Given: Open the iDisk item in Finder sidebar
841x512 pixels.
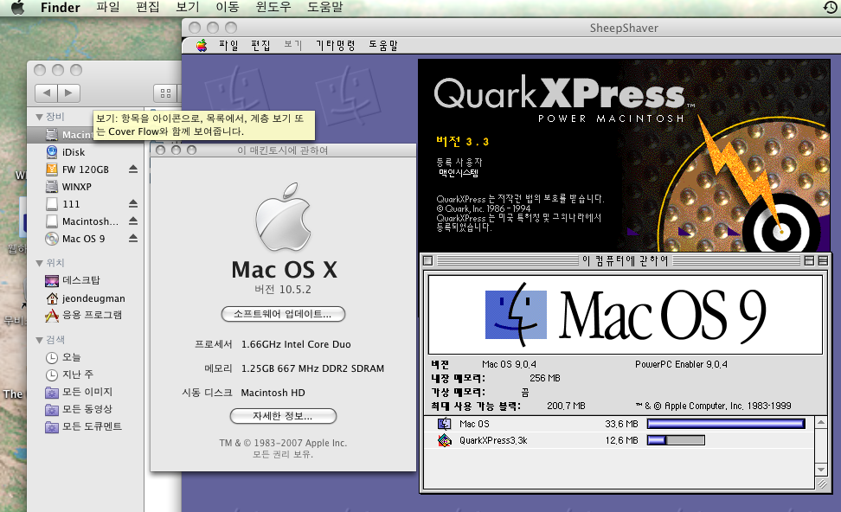Looking at the screenshot, I should [73, 152].
